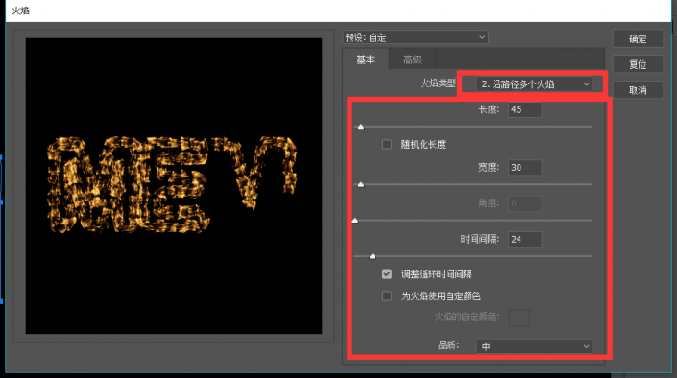Viewport: 677px width, 378px height.
Task: Enable the 随机化长度 checkbox
Action: [387, 144]
